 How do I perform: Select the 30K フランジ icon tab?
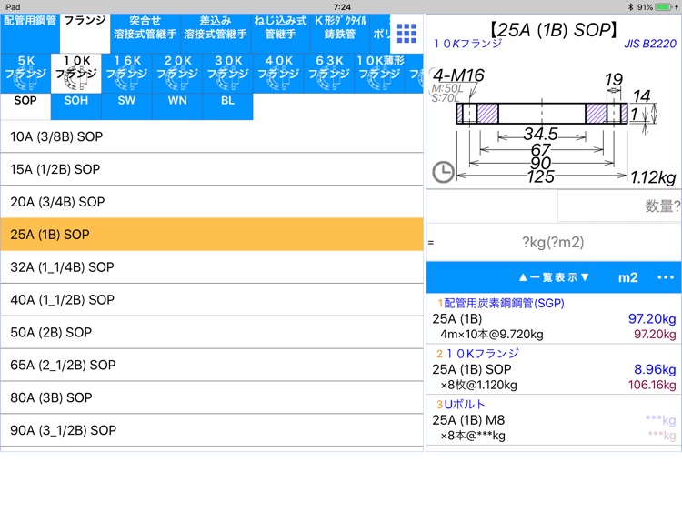(227, 73)
